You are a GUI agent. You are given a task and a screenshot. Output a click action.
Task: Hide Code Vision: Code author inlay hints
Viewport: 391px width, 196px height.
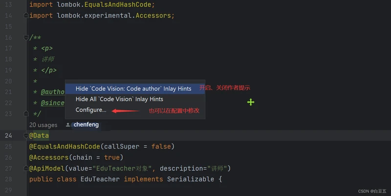click(x=133, y=88)
